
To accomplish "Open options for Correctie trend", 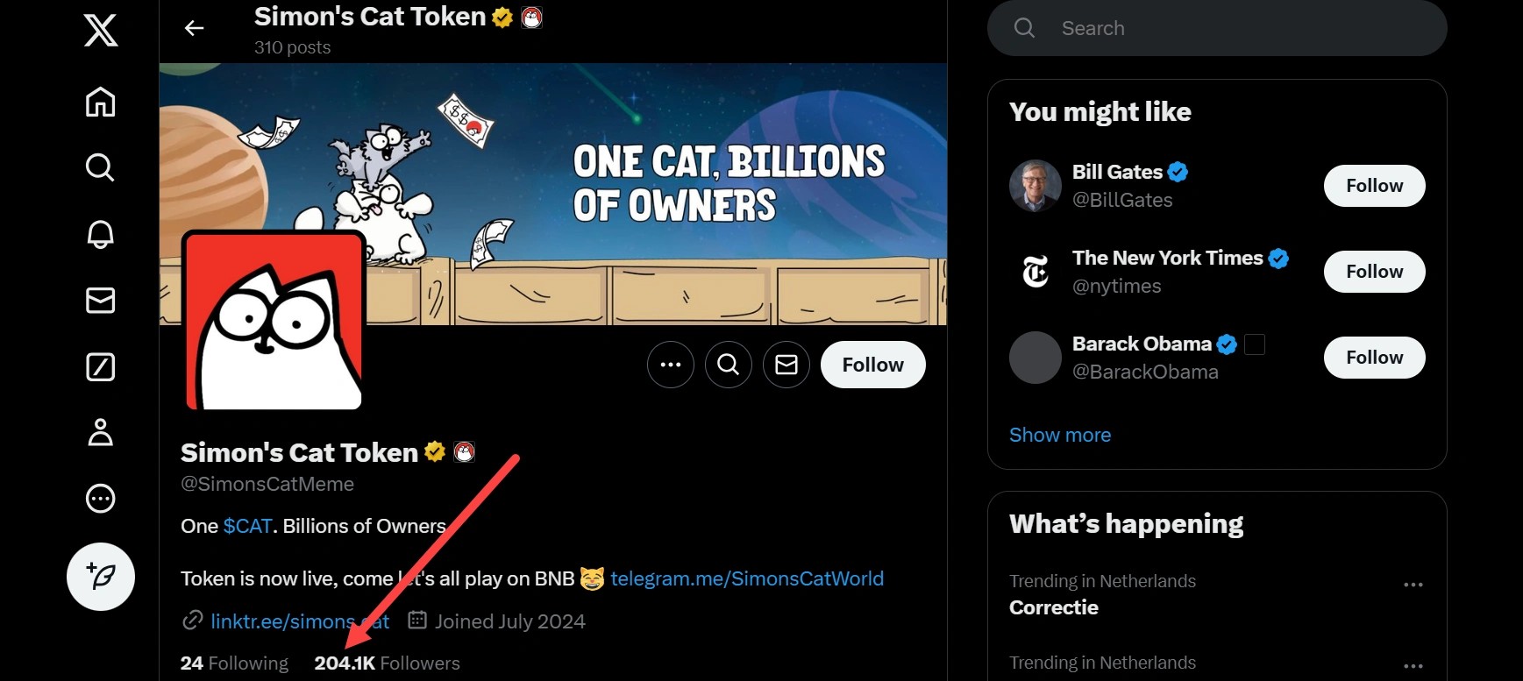I will click(x=1413, y=585).
